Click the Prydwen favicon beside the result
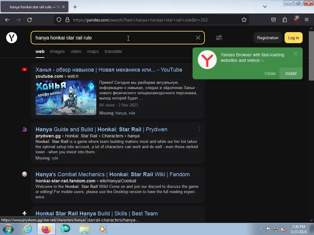 coord(25,129)
